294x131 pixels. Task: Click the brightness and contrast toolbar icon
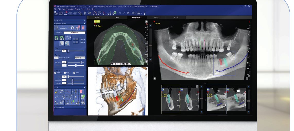click(80, 13)
